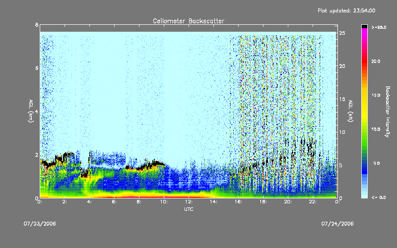The height and width of the screenshot is (248, 397).
Task: Click the black top swatch of the colorbar
Action: pyautogui.click(x=364, y=26)
